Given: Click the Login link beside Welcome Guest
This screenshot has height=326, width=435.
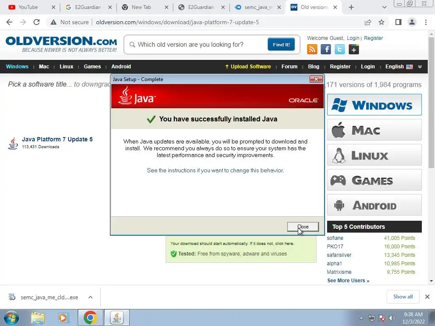Looking at the screenshot, I should pos(353,38).
